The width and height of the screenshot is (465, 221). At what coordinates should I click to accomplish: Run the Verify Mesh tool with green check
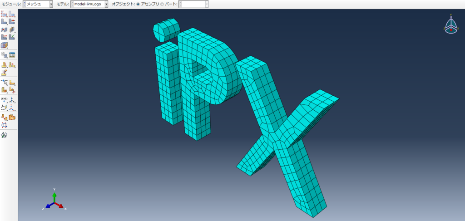(12, 37)
